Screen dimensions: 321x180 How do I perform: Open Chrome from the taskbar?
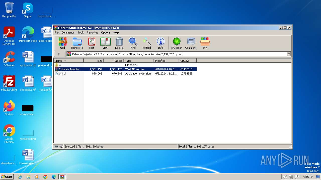point(45,177)
